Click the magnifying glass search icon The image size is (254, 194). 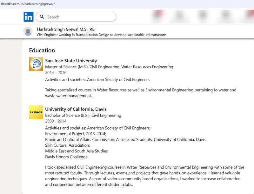click(x=42, y=17)
